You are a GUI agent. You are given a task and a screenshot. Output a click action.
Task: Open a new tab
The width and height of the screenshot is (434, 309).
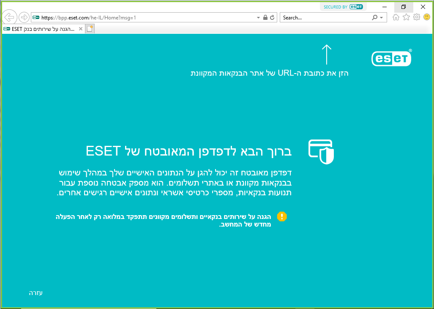(90, 29)
